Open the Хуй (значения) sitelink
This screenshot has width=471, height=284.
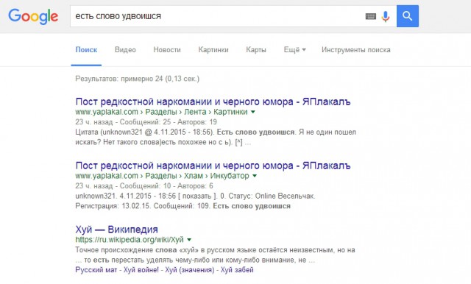point(190,270)
